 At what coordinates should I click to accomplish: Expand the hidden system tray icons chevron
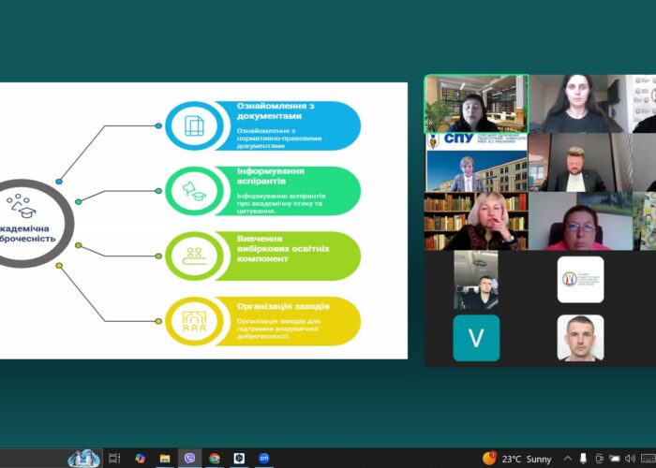coord(569,458)
